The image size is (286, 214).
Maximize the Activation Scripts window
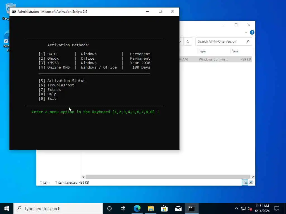(160, 11)
